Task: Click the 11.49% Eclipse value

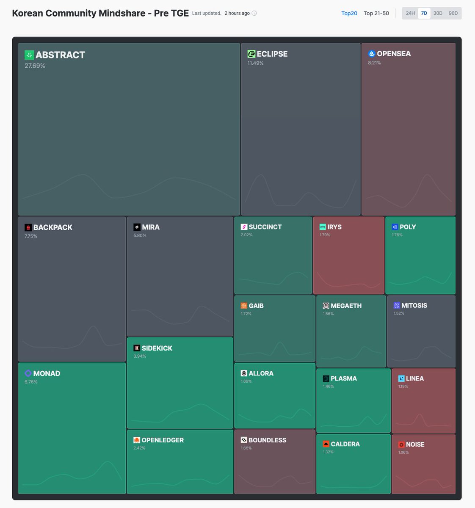Action: [255, 63]
